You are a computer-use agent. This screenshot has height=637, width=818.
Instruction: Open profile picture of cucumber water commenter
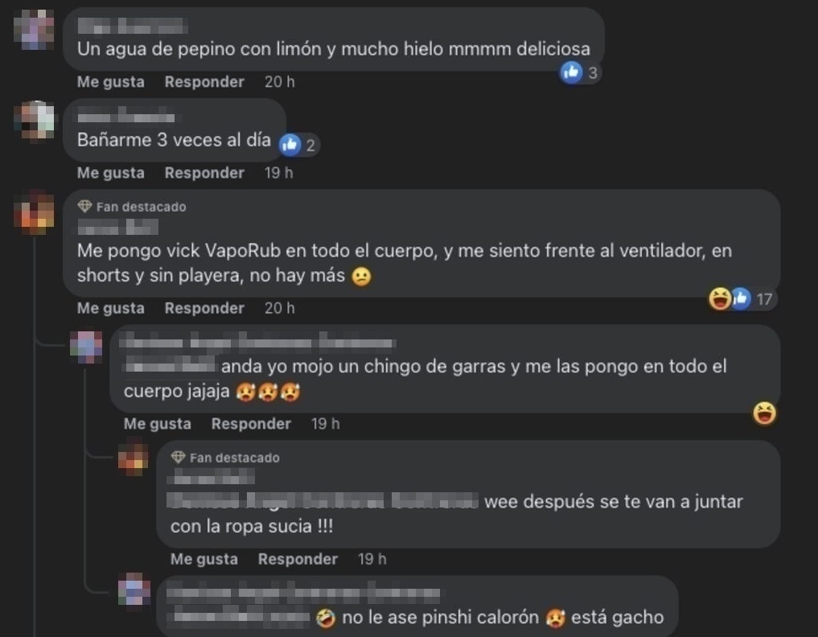(34, 30)
